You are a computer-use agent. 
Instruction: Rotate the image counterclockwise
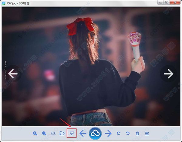point(128,133)
